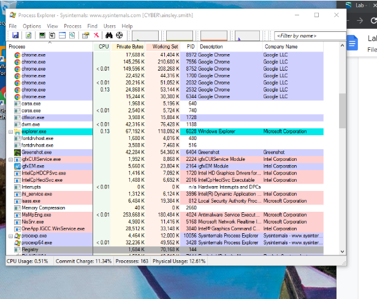This screenshot has width=377, height=299.
Task: Select the dwm.exe process row
Action: coord(165,125)
